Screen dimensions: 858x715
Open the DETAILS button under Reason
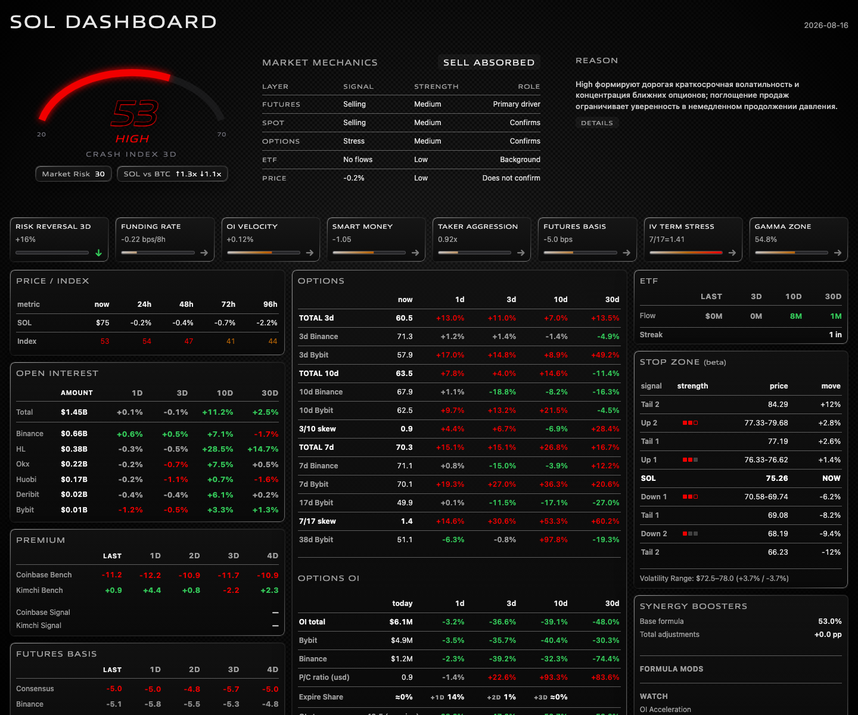pyautogui.click(x=597, y=123)
